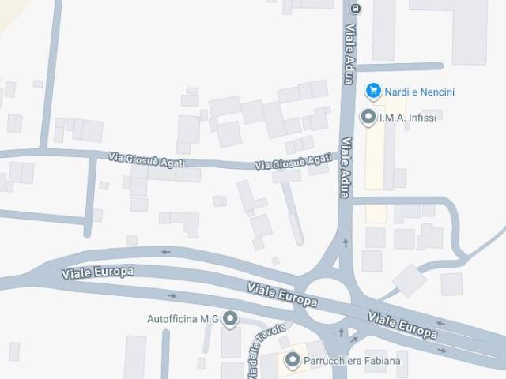Open the Nardi e Nencini place label
Screen dimensions: 506x379
coord(420,92)
